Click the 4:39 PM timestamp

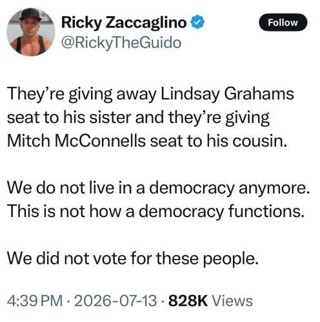click(x=35, y=301)
